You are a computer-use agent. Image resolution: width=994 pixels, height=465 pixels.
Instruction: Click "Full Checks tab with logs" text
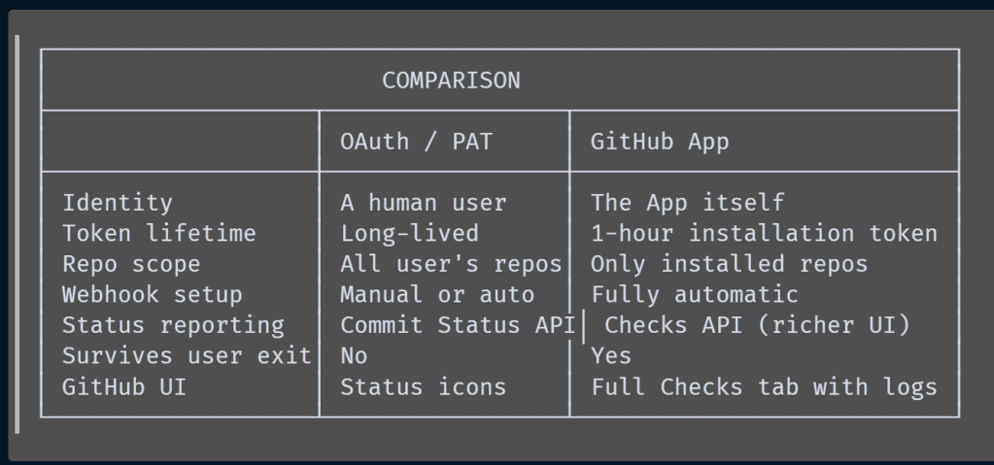pyautogui.click(x=764, y=386)
